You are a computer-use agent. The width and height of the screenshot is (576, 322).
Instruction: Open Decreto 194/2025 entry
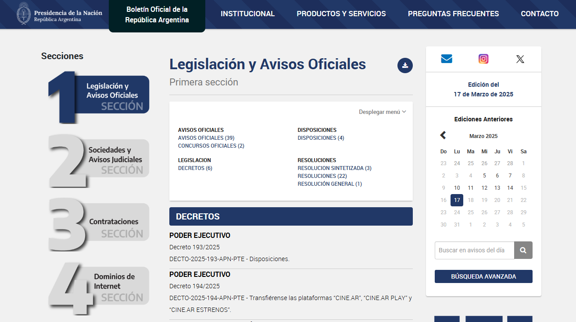[194, 286]
